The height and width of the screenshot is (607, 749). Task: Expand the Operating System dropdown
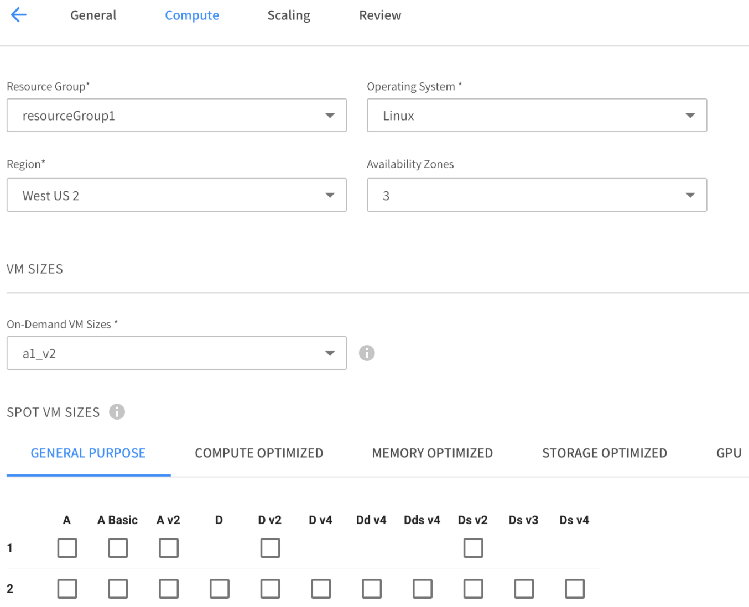point(537,116)
